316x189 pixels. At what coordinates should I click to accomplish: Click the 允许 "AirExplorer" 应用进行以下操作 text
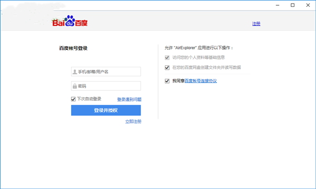(x=199, y=48)
